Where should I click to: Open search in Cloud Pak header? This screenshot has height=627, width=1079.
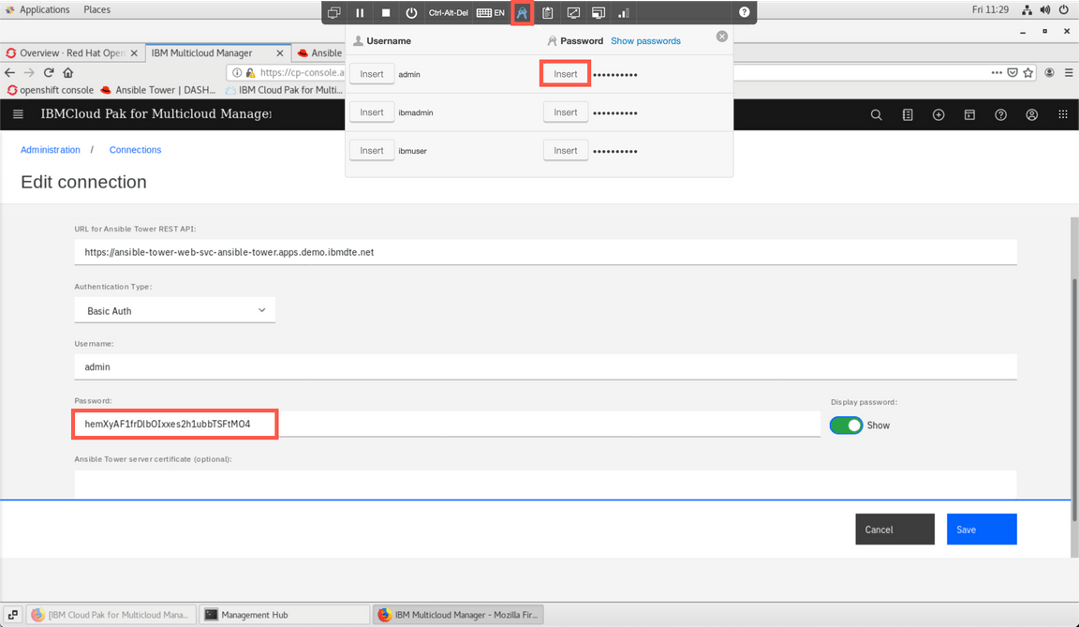[x=876, y=115]
